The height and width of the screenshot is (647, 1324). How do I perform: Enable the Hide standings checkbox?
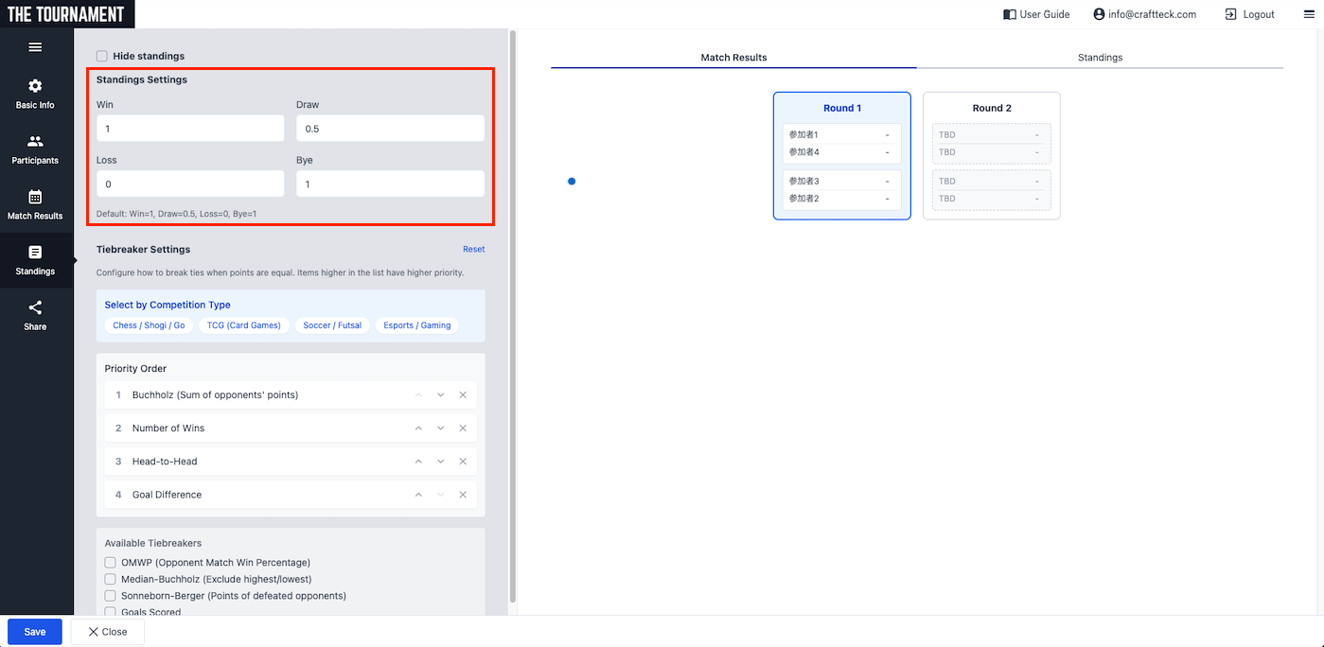coord(102,57)
